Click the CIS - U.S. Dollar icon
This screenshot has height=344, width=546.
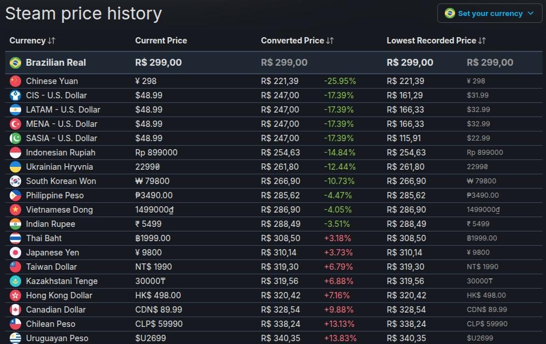[15, 95]
